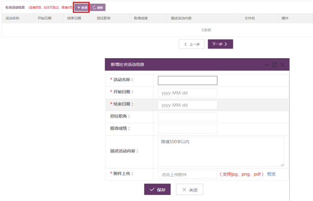This screenshot has height=201, width=313.
Task: Click the 担任职务 input box
Action: click(x=187, y=117)
